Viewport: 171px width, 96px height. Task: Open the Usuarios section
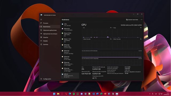(x=50, y=37)
